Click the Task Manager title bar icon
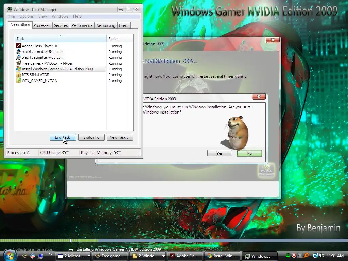 pyautogui.click(x=10, y=9)
